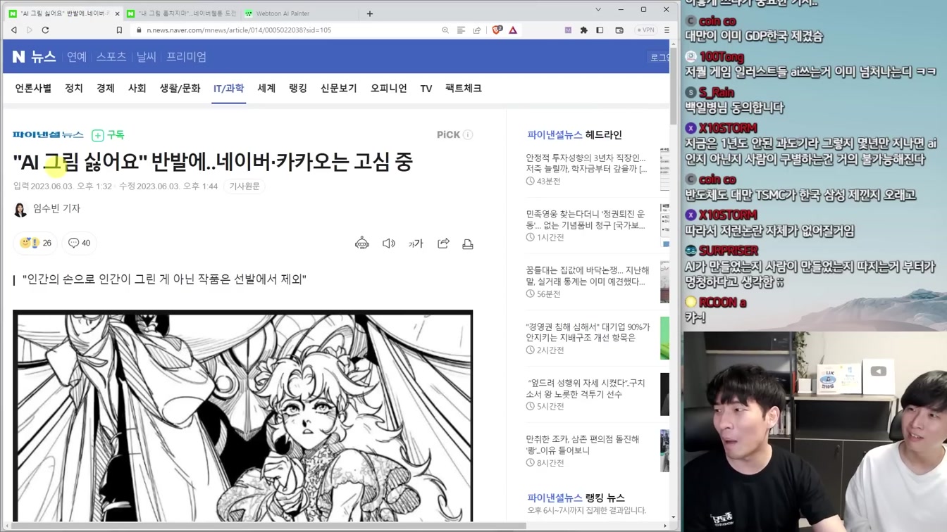Viewport: 947px width, 532px height.
Task: Open headline "만취한 조카, 삼촌 편의점 돌진해"
Action: click(x=582, y=445)
